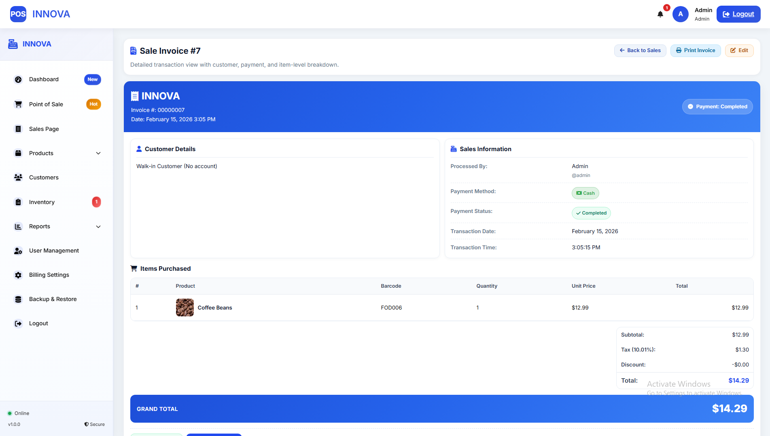Click the Dashboard gauge icon in sidebar
Screen dimensions: 770x436
point(18,80)
